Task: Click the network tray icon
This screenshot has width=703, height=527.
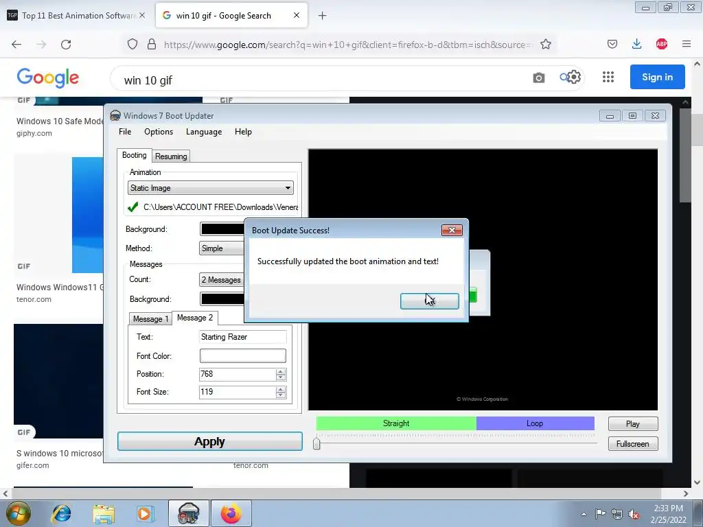Action: [x=617, y=515]
